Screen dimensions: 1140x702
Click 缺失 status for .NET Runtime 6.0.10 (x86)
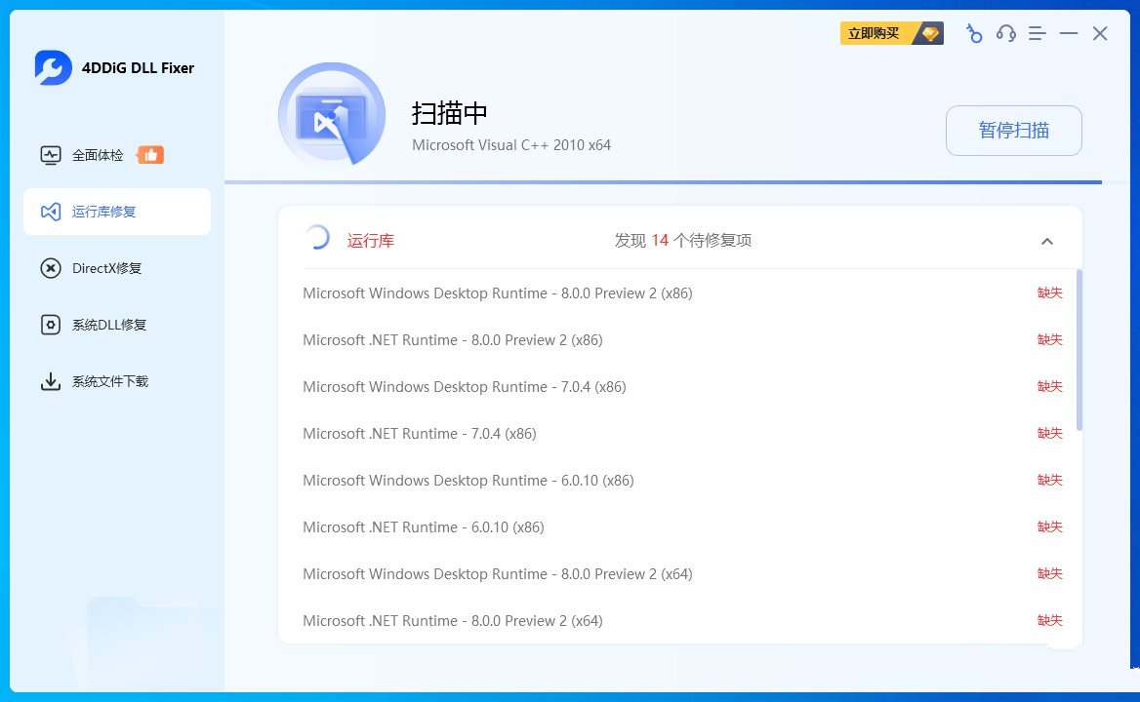tap(1050, 526)
